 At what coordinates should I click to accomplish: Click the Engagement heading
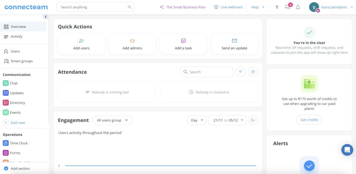73,120
